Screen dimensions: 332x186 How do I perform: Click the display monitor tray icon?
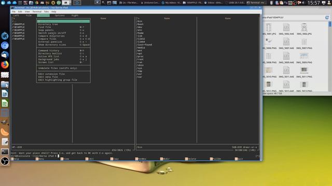click(x=324, y=3)
